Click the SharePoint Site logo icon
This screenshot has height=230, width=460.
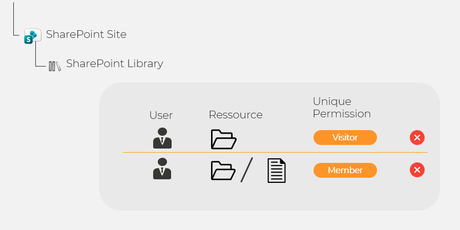click(x=32, y=36)
